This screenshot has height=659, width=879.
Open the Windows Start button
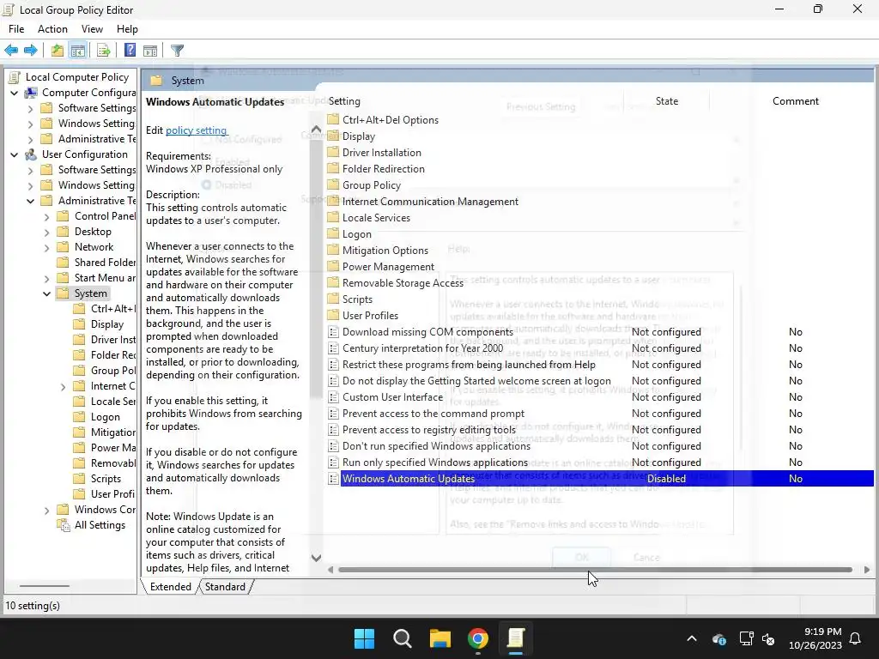(x=364, y=638)
